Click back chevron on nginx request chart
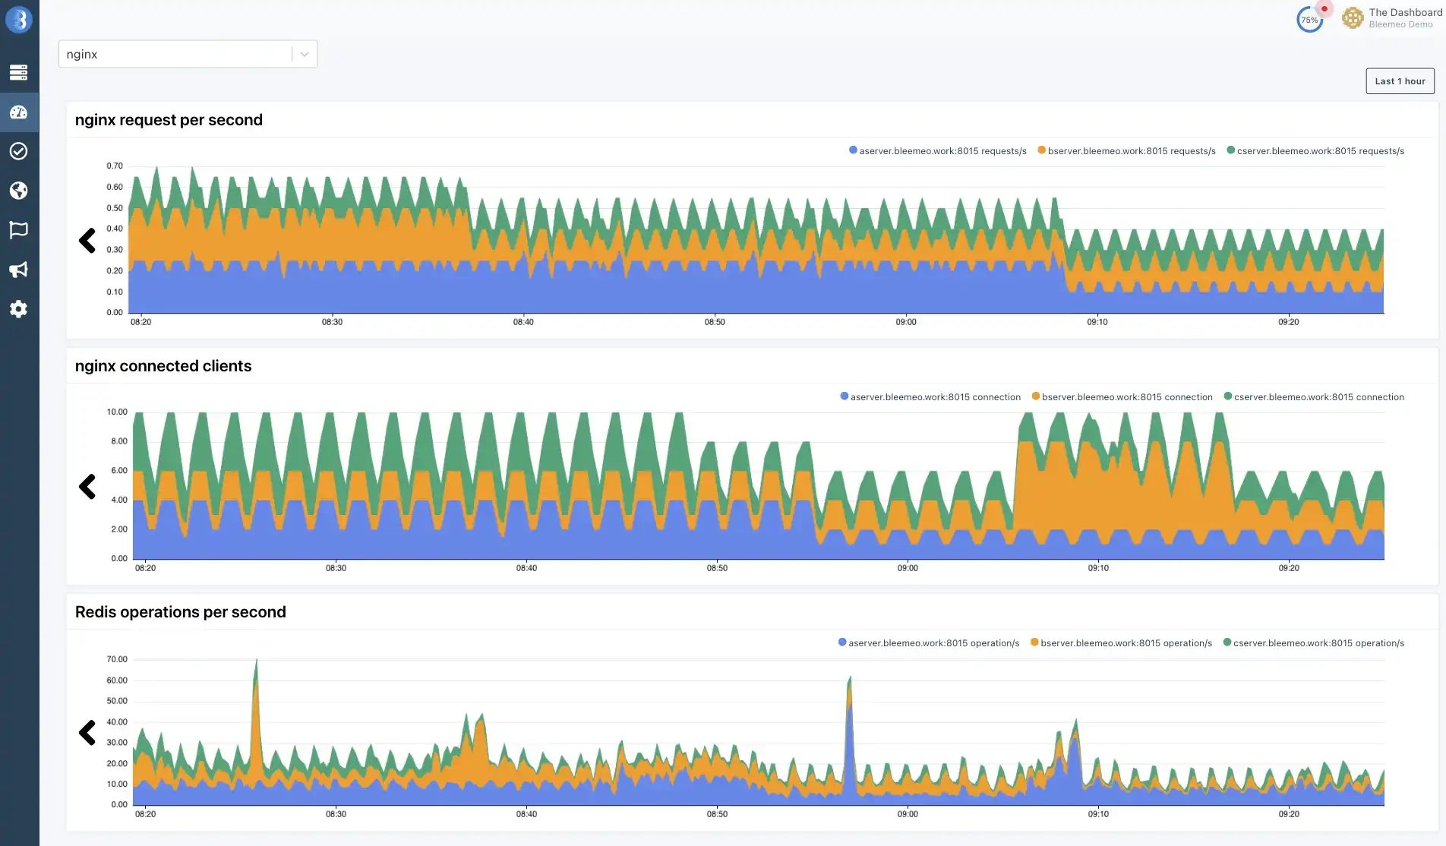This screenshot has width=1446, height=846. coord(87,241)
